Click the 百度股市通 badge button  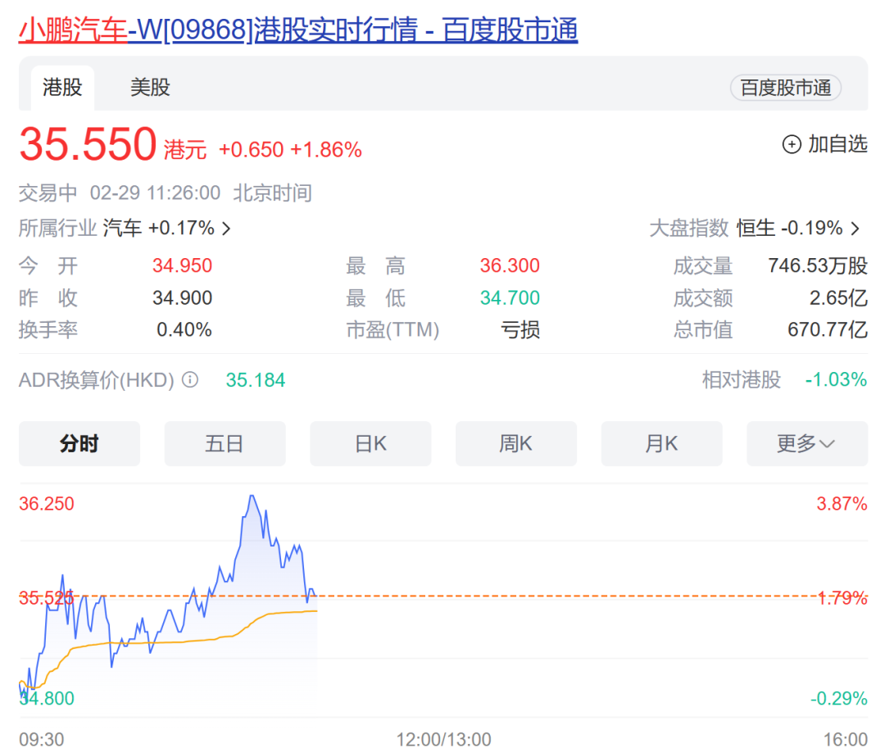click(785, 88)
